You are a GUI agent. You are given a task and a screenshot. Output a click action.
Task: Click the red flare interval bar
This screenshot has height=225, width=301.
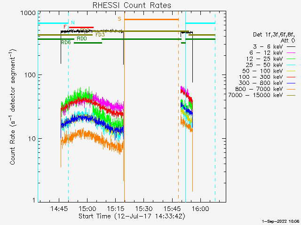point(81,27)
